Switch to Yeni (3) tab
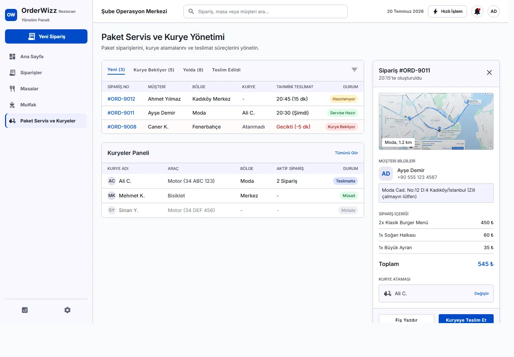 (x=116, y=70)
